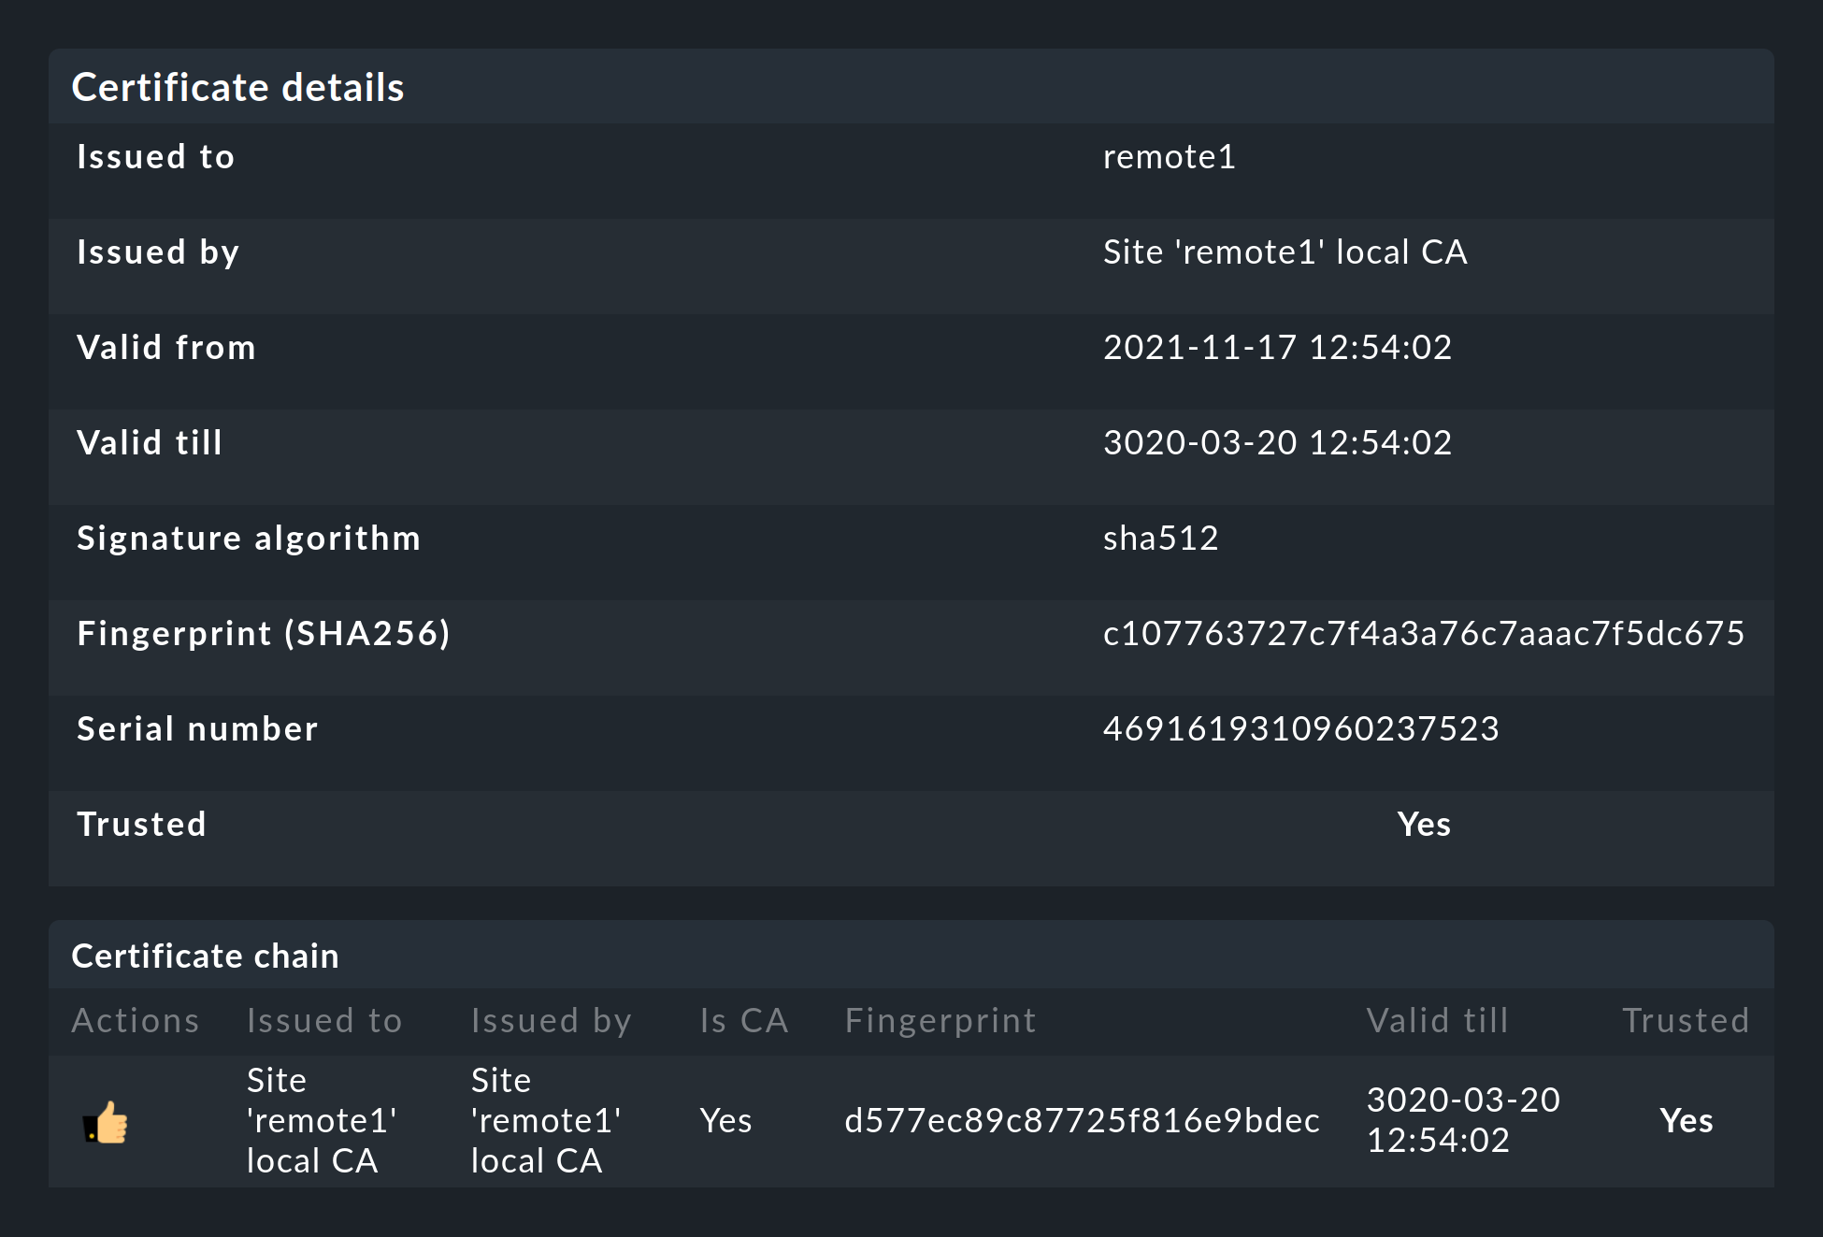Click the serial number 4691619310960237523
Screen dimensions: 1823x1237
[1300, 729]
